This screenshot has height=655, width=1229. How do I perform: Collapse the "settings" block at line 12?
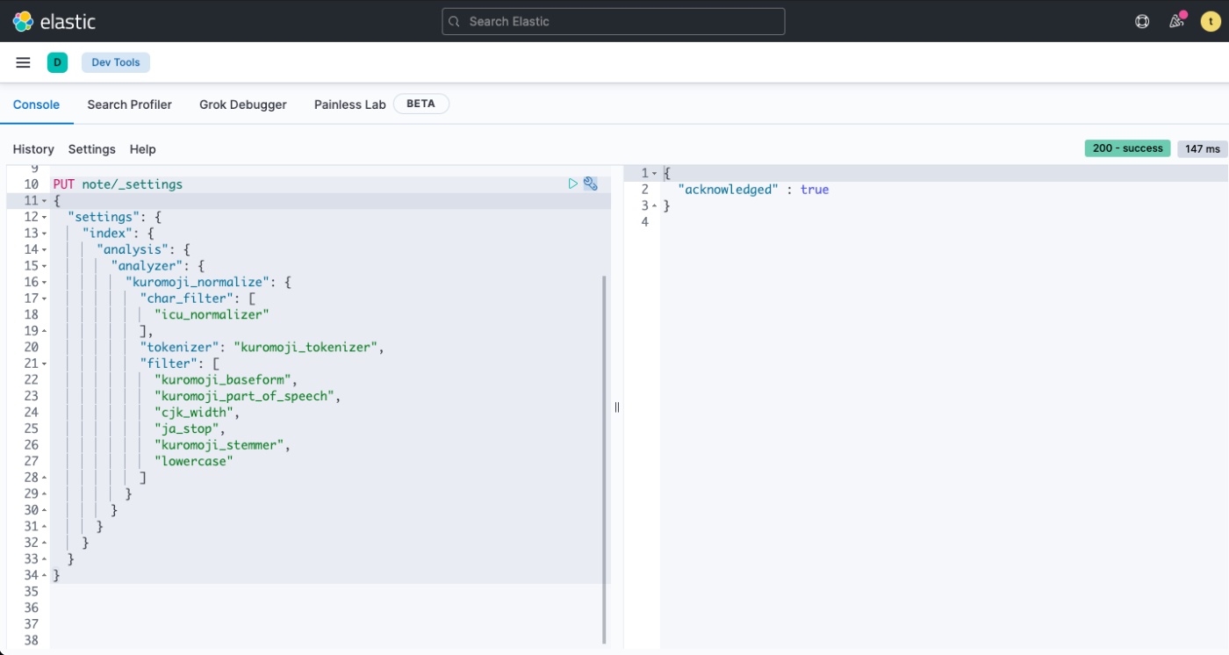click(x=45, y=217)
